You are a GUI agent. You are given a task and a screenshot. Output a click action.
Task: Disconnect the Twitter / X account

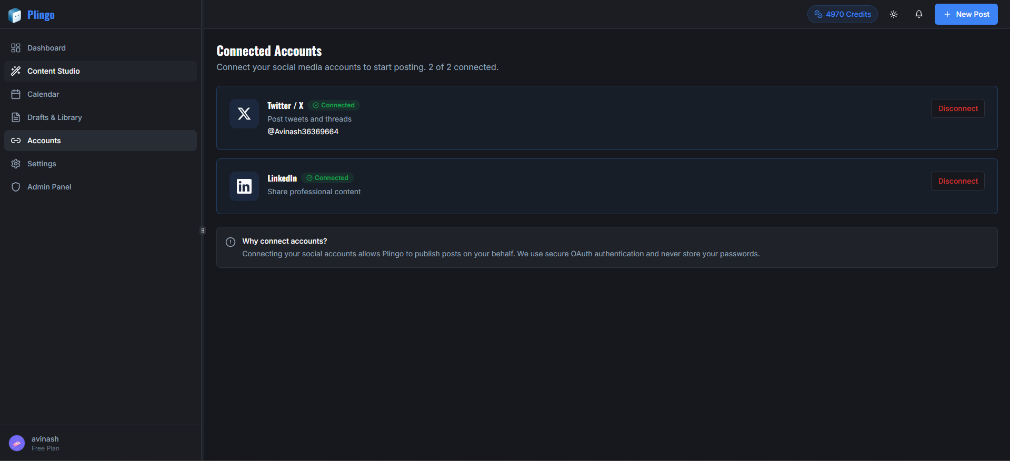(958, 108)
